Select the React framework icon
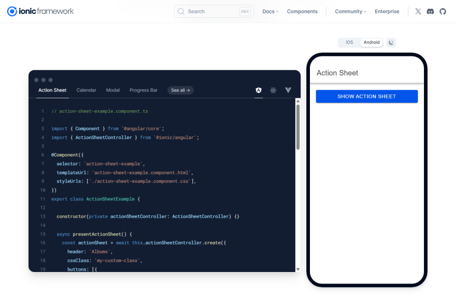456x304 pixels. [x=273, y=90]
